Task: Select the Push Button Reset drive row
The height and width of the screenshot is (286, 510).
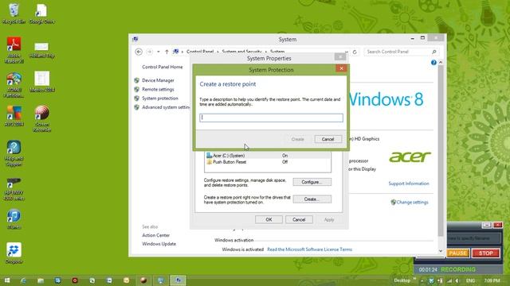Action: (x=268, y=162)
